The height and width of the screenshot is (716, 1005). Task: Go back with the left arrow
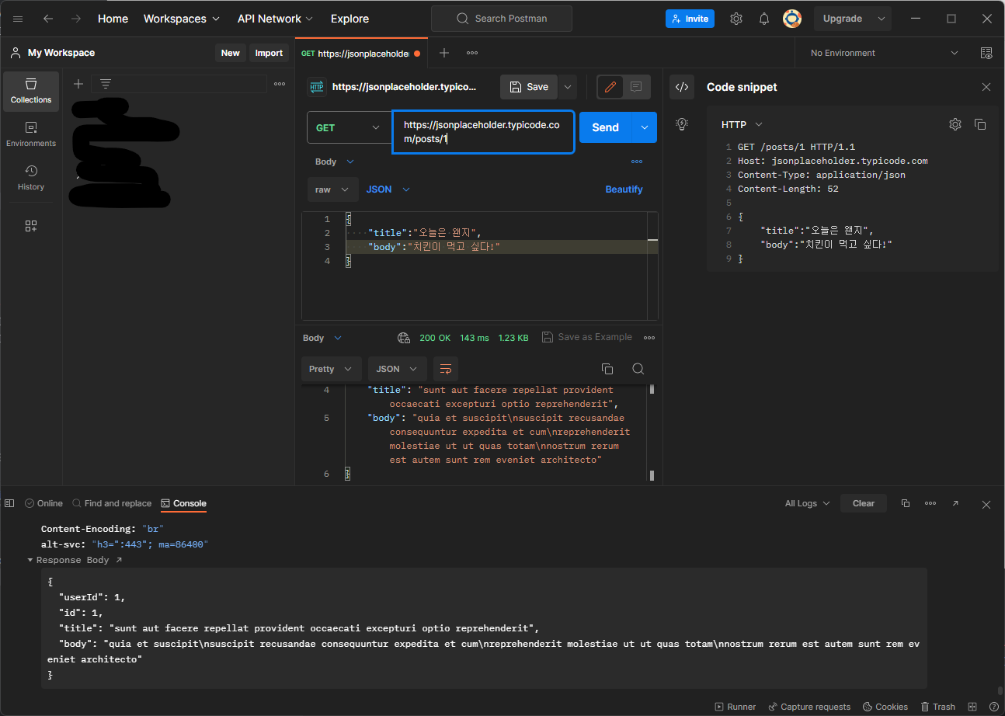(48, 19)
